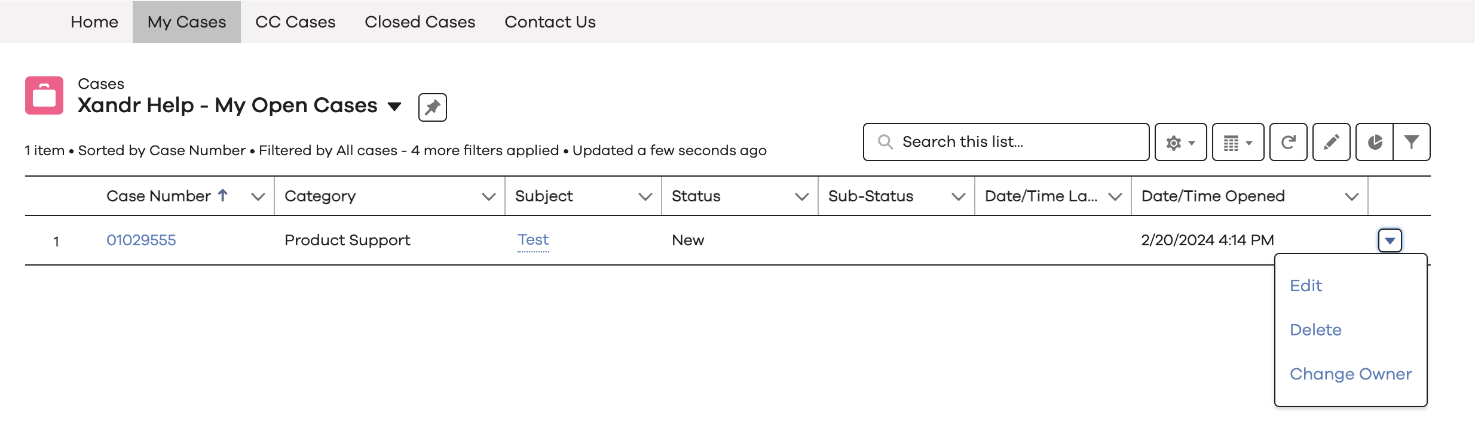Choose Delete from row menu
The width and height of the screenshot is (1475, 438).
(1315, 330)
